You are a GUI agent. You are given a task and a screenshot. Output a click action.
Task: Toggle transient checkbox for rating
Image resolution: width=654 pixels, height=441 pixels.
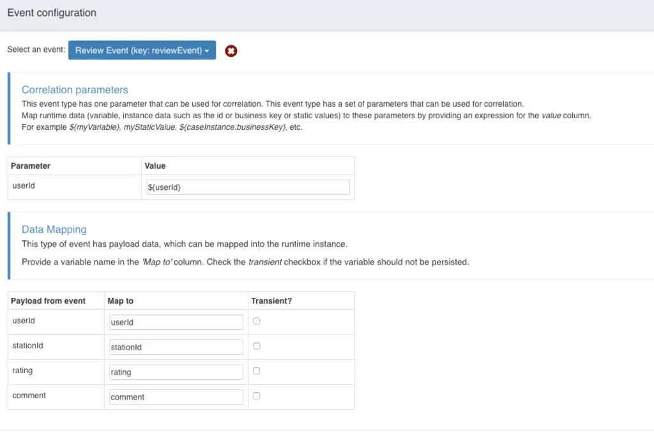(x=257, y=371)
